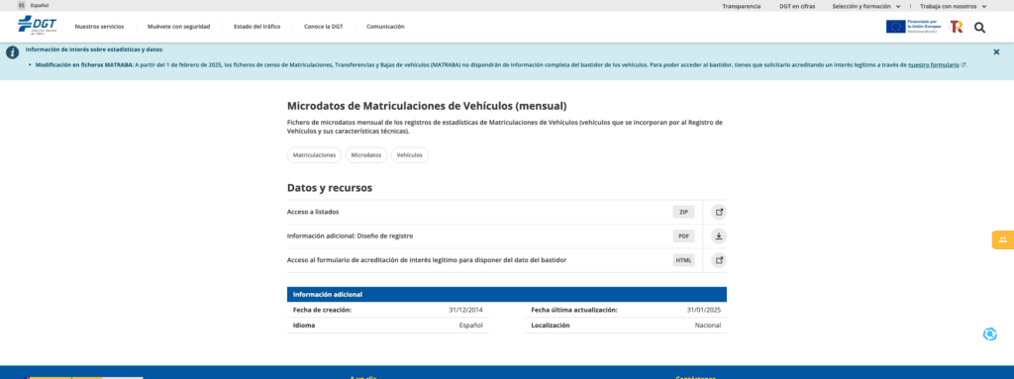Click the orange side feedback tab
The height and width of the screenshot is (379, 1014).
(1002, 239)
